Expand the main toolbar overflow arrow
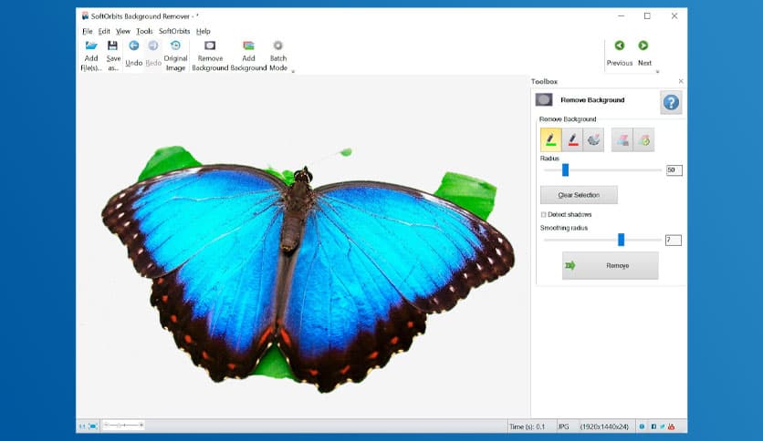Image resolution: width=763 pixels, height=441 pixels. 293,71
